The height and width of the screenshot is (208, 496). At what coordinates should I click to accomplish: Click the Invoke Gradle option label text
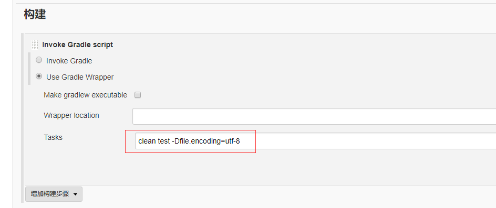[69, 61]
